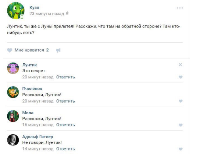Like Пчелёнок's comment with heart

point(181,101)
